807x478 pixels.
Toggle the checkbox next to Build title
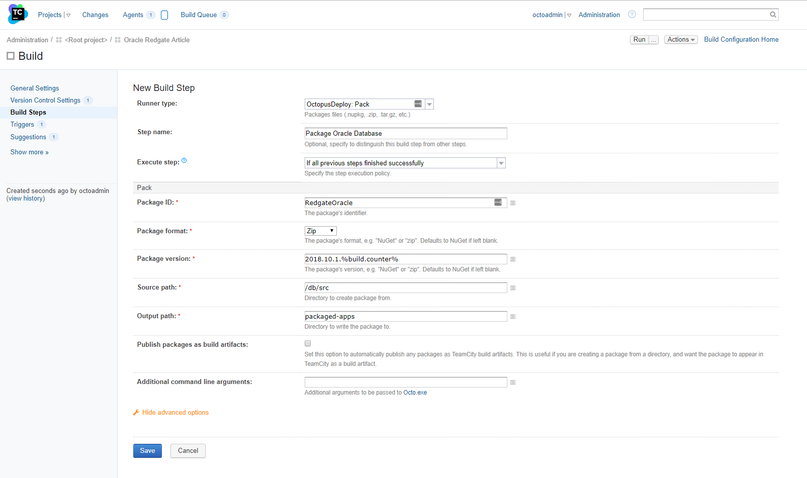pos(11,56)
